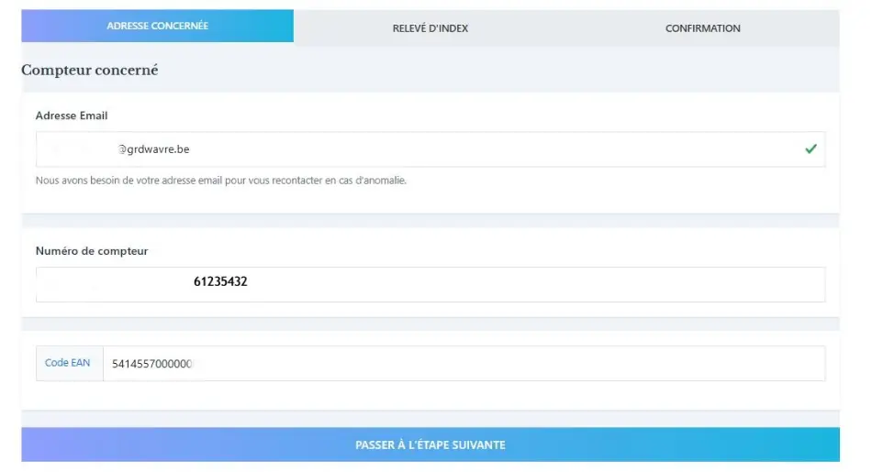Click the Adresse Email field label

tap(72, 115)
